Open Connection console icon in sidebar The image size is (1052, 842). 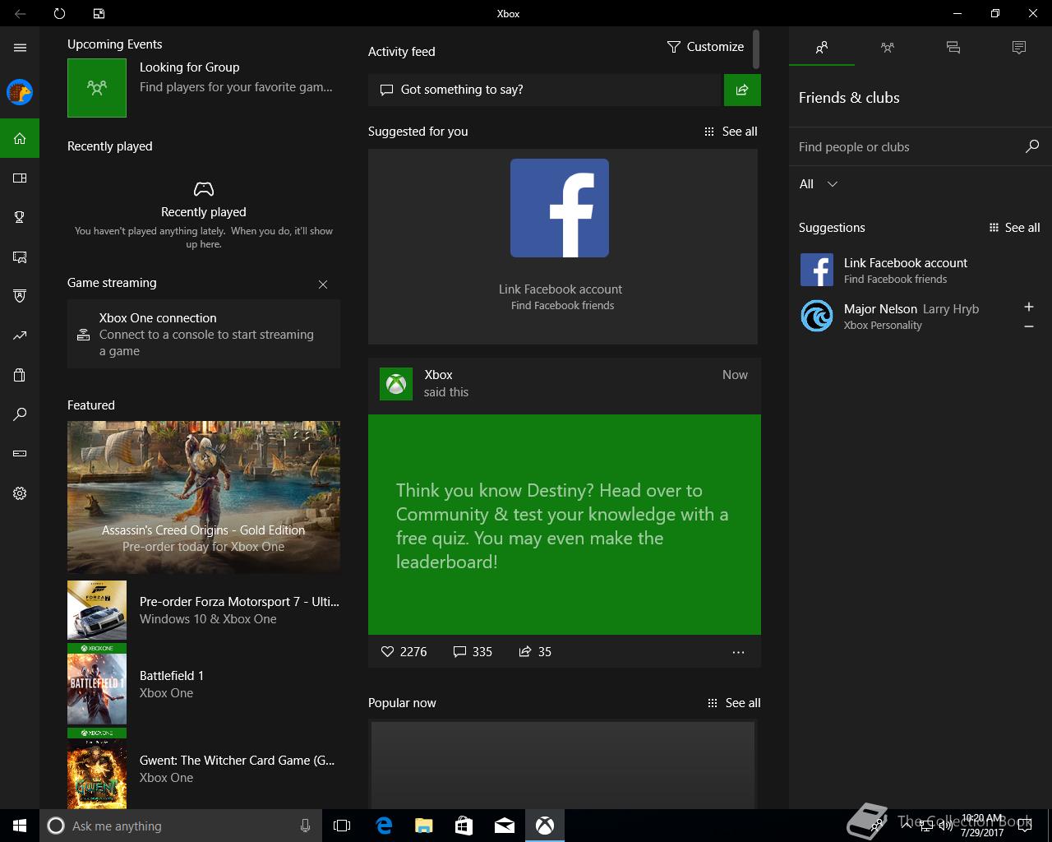click(20, 454)
